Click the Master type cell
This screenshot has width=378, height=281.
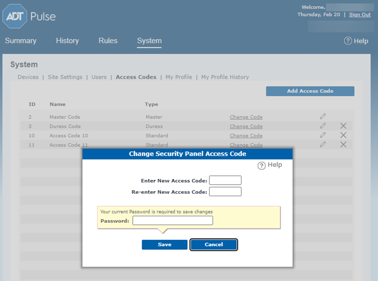point(154,117)
